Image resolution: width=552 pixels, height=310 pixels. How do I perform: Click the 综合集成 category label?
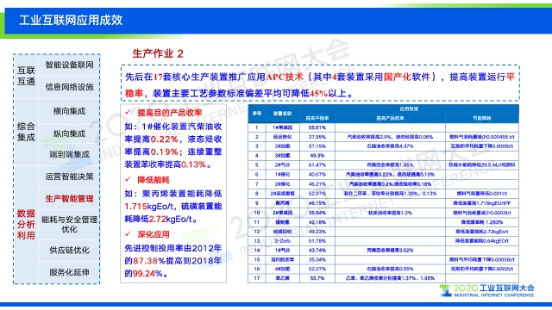point(26,132)
